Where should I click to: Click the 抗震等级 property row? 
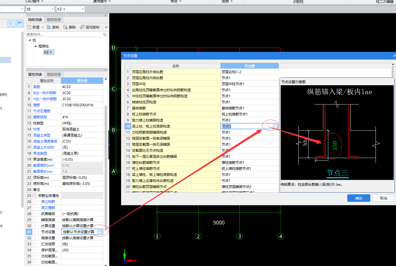[65, 214]
